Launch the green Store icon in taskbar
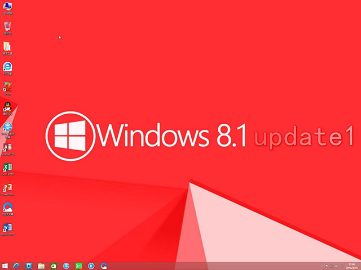Screen dimensions: 361x270 54,265
